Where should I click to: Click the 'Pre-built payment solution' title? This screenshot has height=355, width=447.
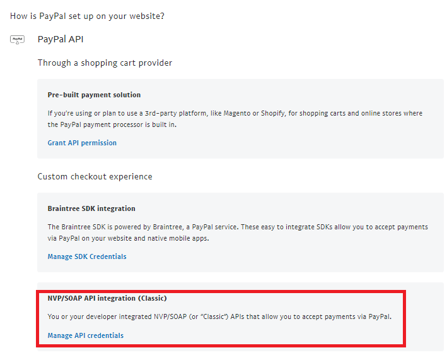(x=94, y=95)
